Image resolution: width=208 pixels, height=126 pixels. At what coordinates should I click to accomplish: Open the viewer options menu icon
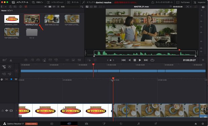click(x=203, y=60)
